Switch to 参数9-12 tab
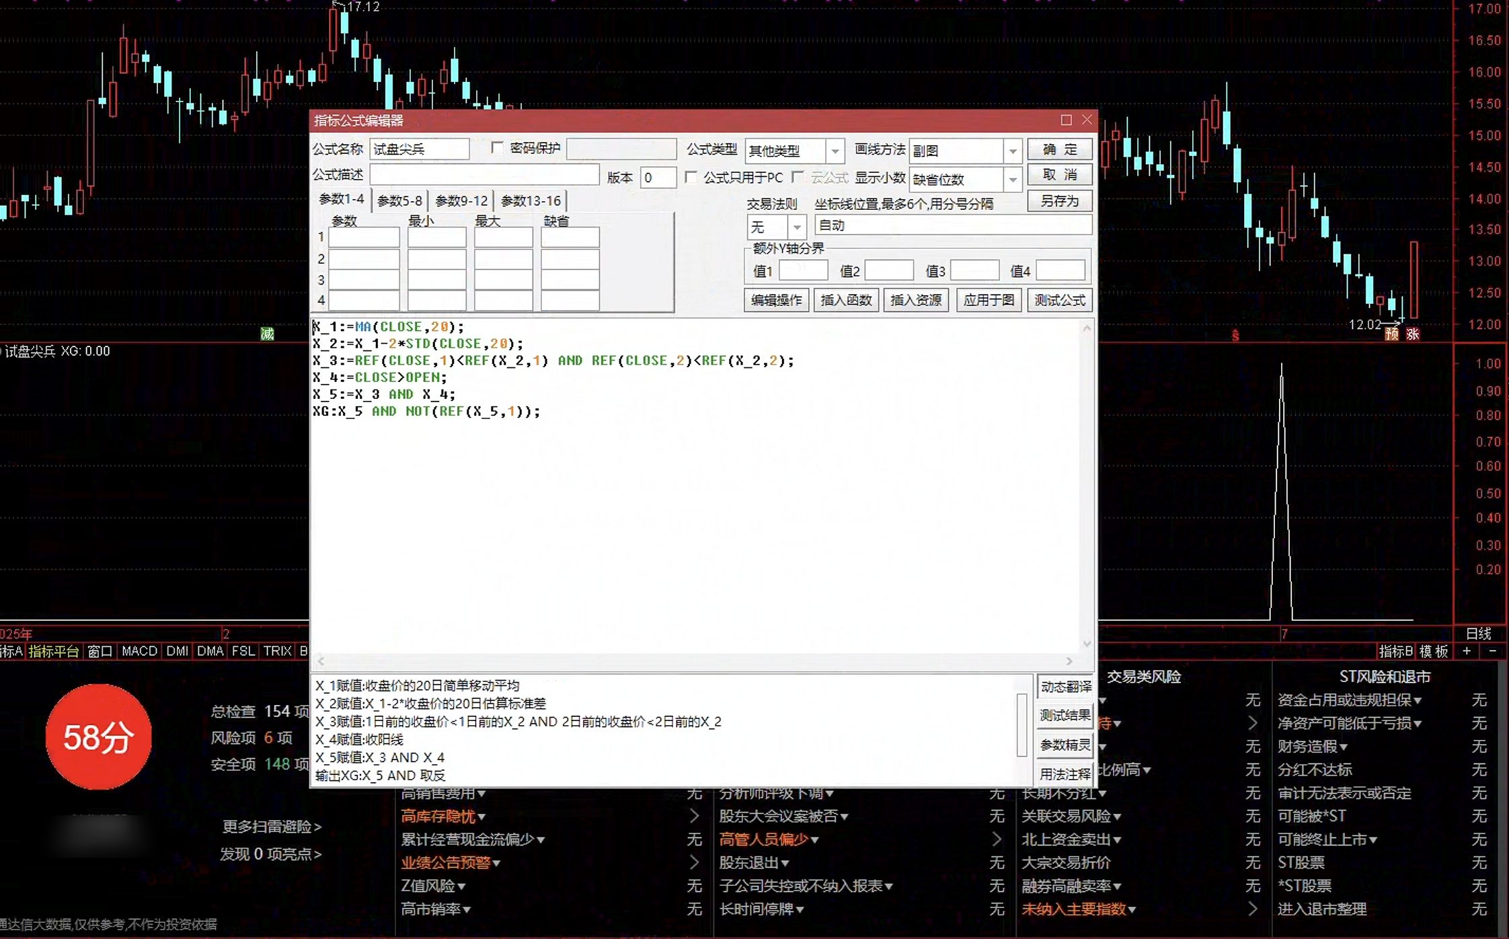The width and height of the screenshot is (1509, 939). (461, 200)
